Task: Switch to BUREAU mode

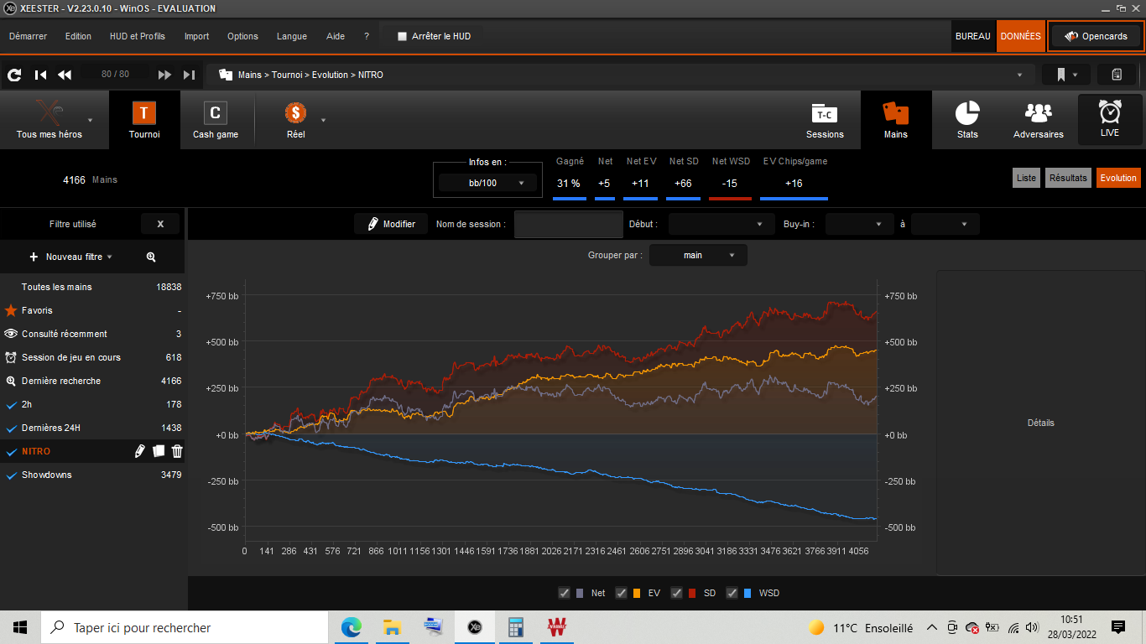Action: coord(973,36)
